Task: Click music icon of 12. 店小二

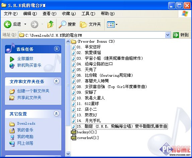Action: coord(74,109)
